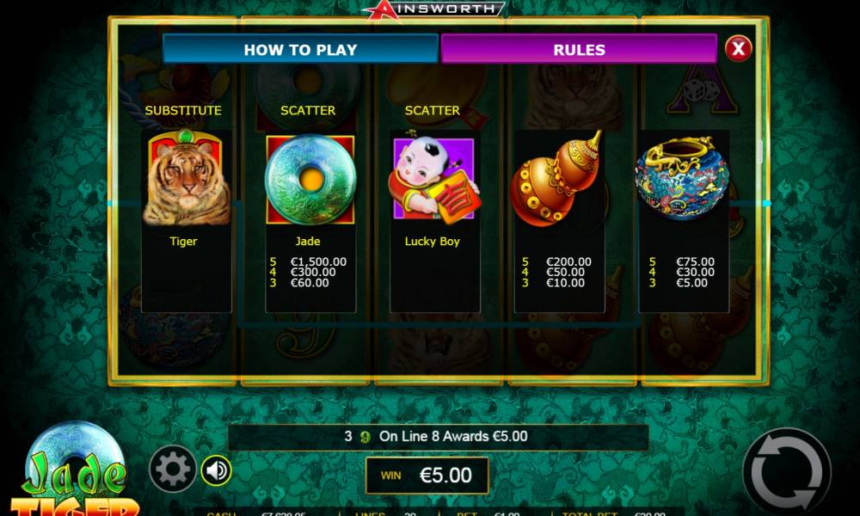Click the Jade €1,500.00 payout row

[308, 262]
